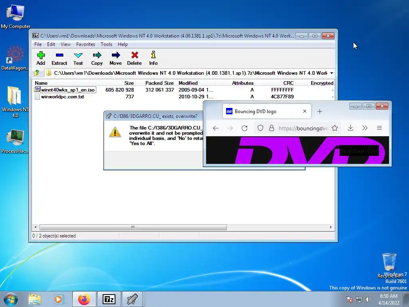Click the Extract toolbar icon
409x307 pixels.
tap(60, 58)
